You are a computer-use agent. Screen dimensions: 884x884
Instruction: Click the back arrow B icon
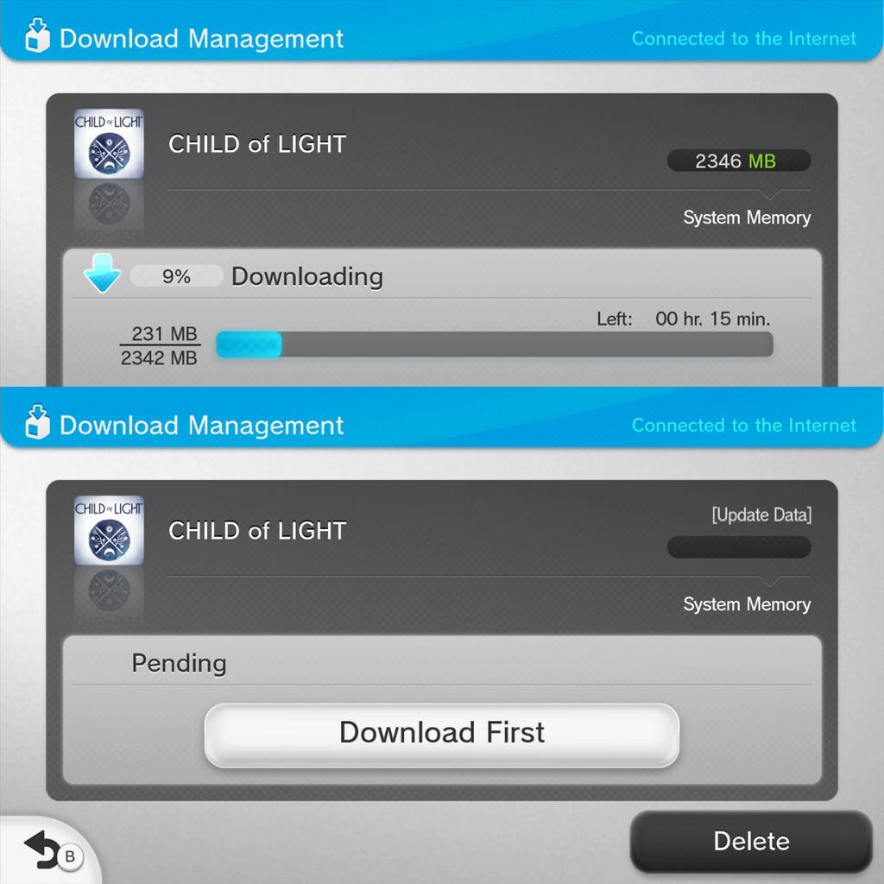(x=53, y=851)
